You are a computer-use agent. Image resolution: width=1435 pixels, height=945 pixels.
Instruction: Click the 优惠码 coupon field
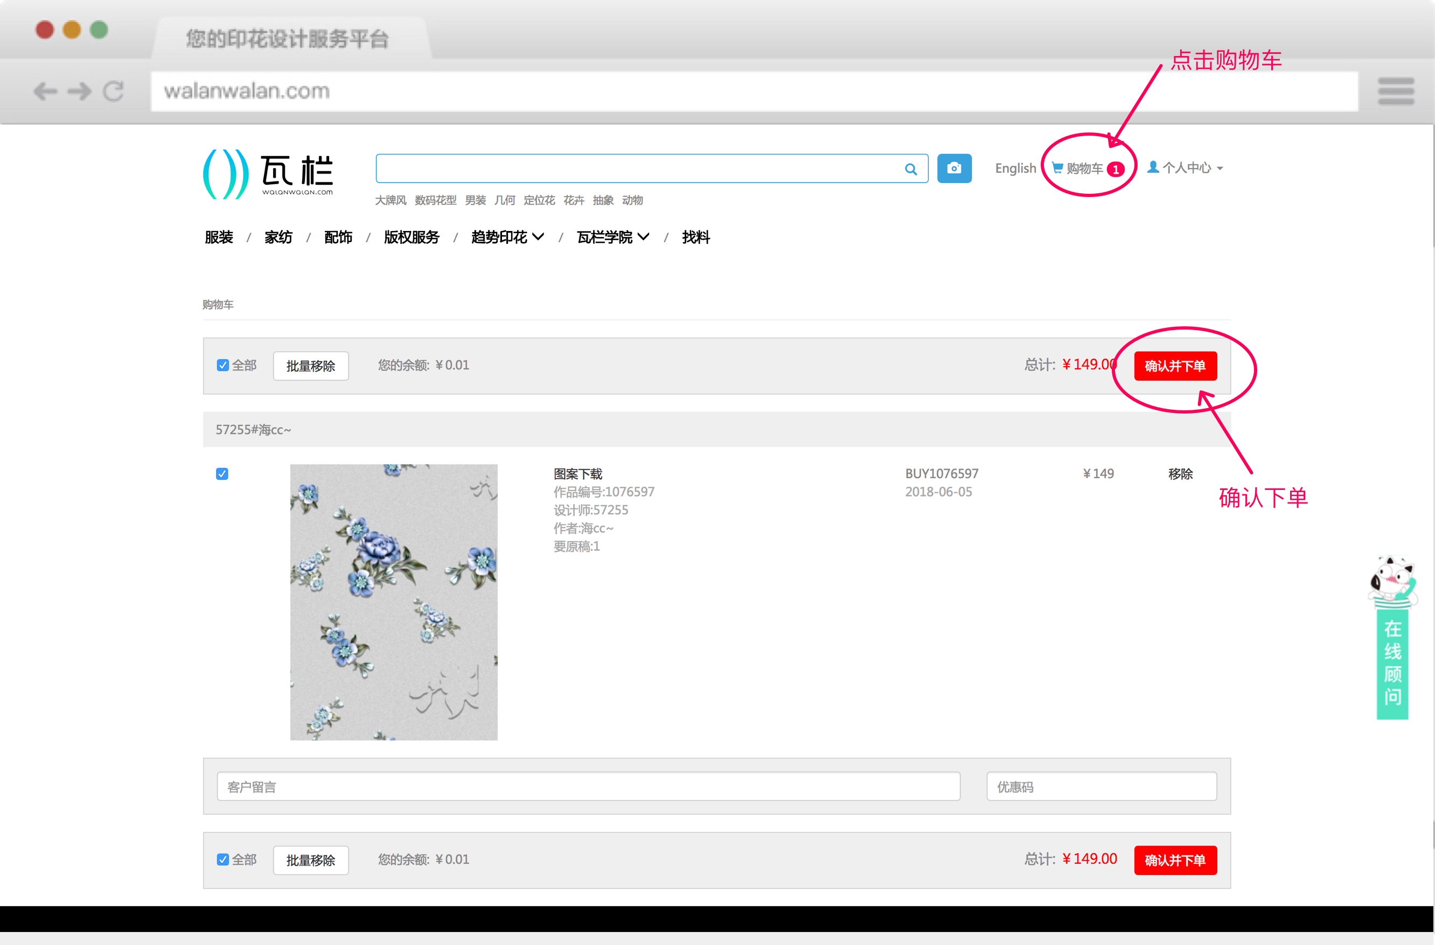pos(1101,787)
